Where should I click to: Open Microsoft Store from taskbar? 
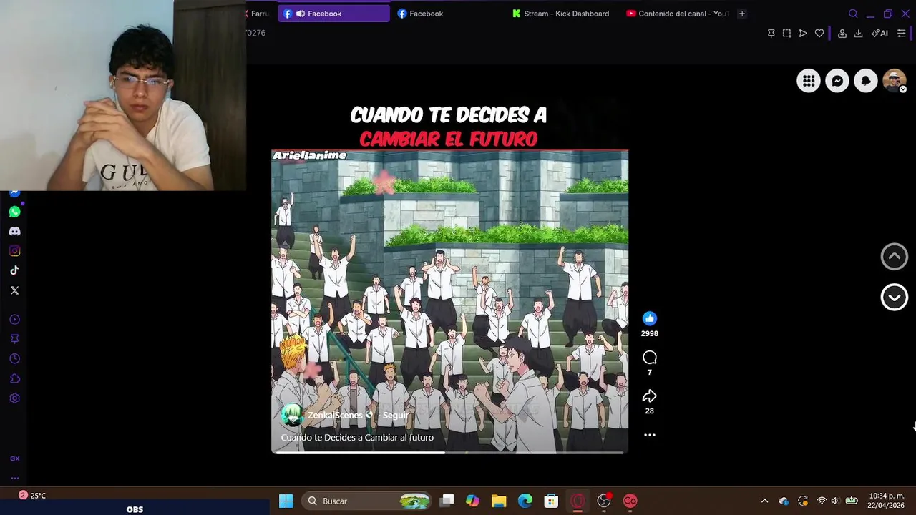tap(551, 501)
